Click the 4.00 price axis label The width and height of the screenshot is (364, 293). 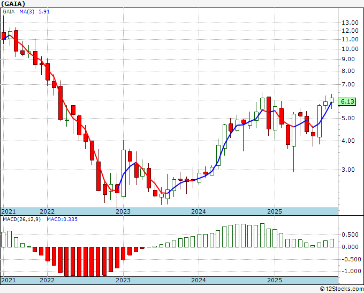point(348,141)
